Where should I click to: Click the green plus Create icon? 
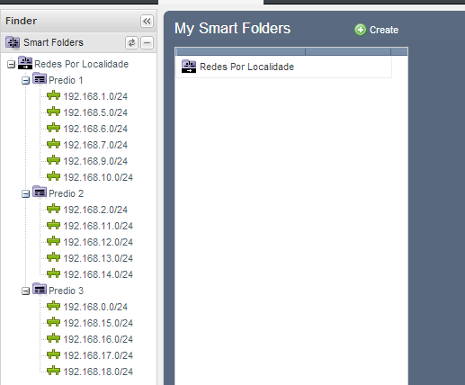[361, 30]
